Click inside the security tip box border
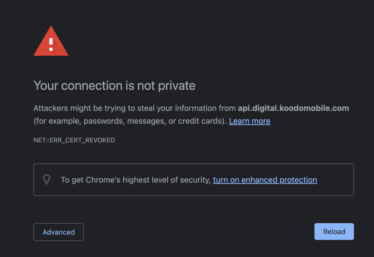The width and height of the screenshot is (374, 257). [x=194, y=180]
